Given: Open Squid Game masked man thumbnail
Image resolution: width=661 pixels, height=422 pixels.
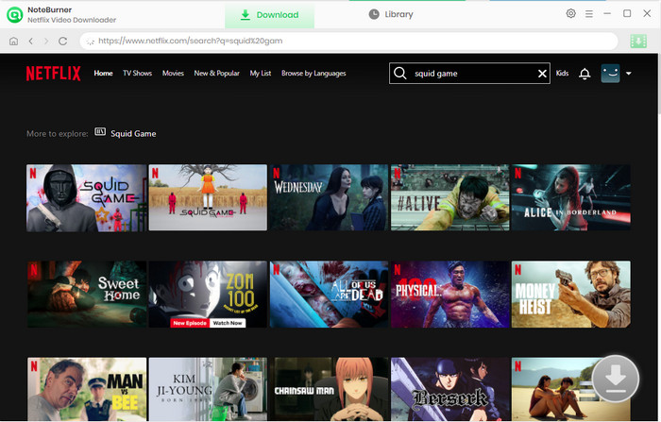Looking at the screenshot, I should click(87, 197).
